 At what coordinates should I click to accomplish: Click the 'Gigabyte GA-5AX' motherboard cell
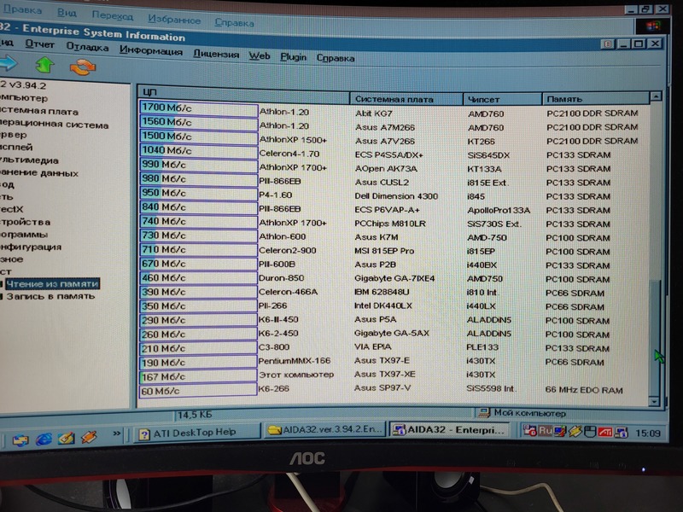(x=392, y=333)
